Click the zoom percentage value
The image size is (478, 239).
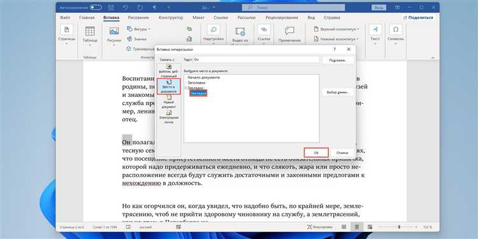[x=427, y=227]
